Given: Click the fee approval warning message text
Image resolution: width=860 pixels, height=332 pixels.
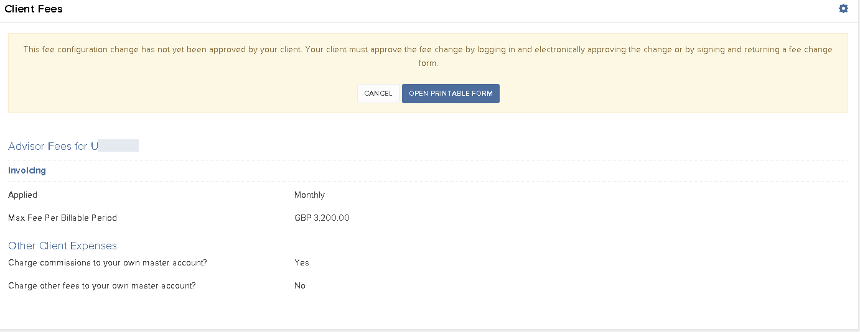Looking at the screenshot, I should pyautogui.click(x=428, y=56).
